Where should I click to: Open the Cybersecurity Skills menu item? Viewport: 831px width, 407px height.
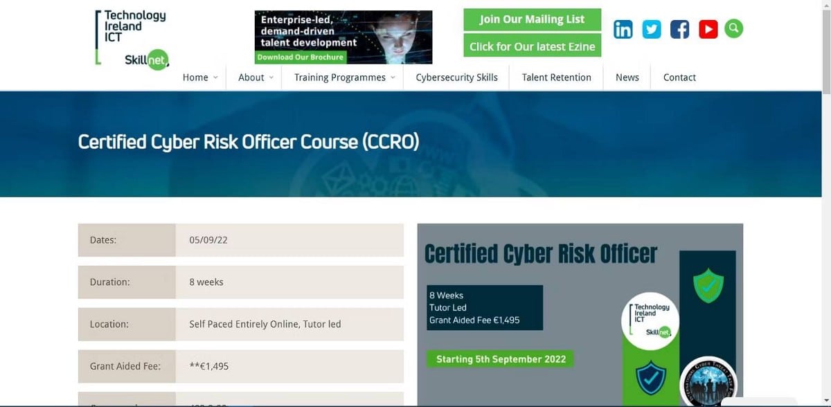pyautogui.click(x=456, y=78)
